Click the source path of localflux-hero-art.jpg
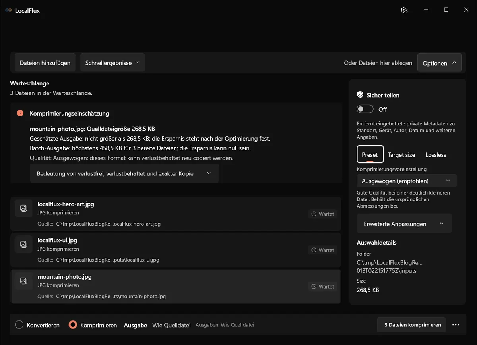The image size is (477, 345). click(108, 224)
